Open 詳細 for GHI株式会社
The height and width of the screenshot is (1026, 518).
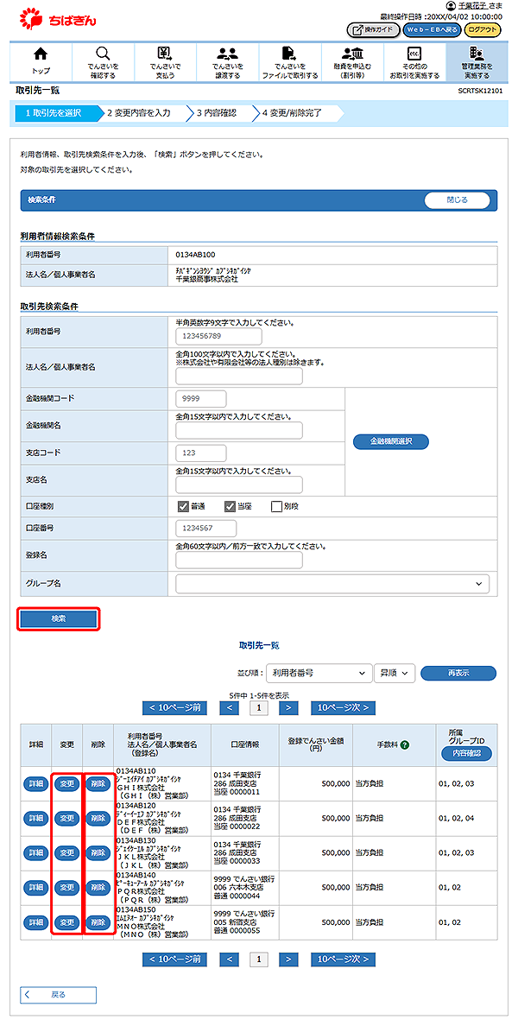click(x=35, y=784)
